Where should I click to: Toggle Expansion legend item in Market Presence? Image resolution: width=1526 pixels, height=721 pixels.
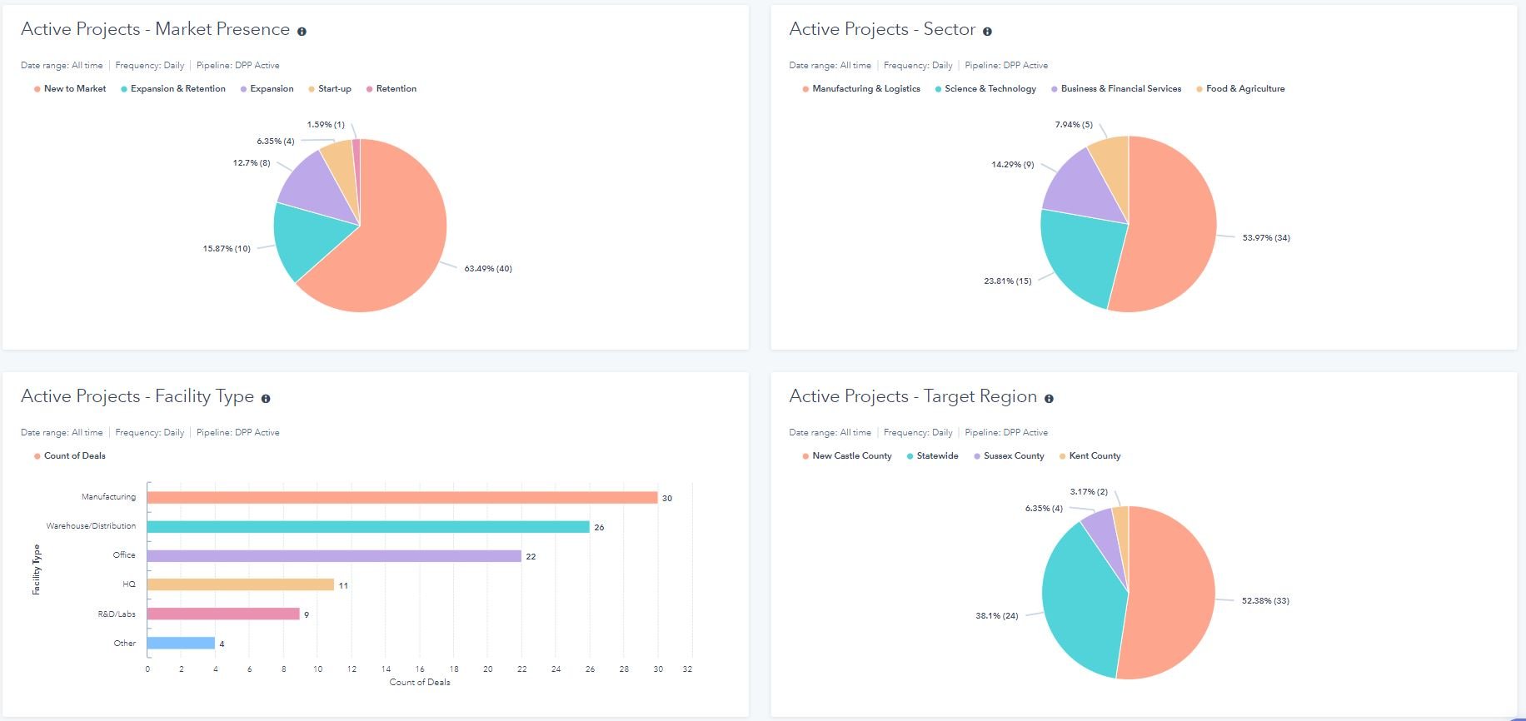click(x=267, y=89)
